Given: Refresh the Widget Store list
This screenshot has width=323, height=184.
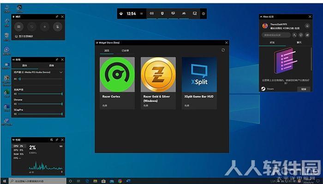Looking at the screenshot, I should coord(223,50).
